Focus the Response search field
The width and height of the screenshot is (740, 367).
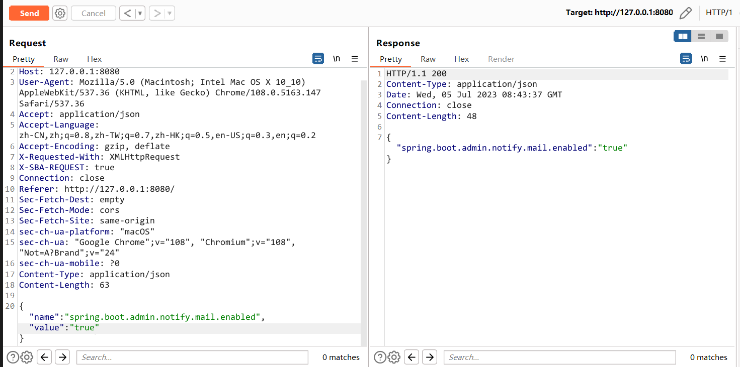click(x=559, y=357)
